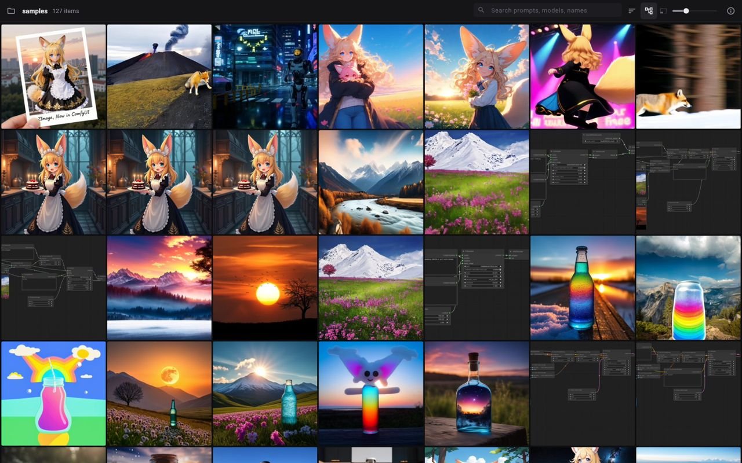
Task: Open the fox girl holding flowers sunset thumbnail
Action: point(477,76)
